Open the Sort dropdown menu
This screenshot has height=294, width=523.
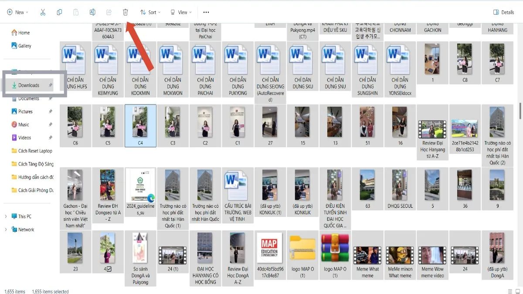[x=150, y=12]
